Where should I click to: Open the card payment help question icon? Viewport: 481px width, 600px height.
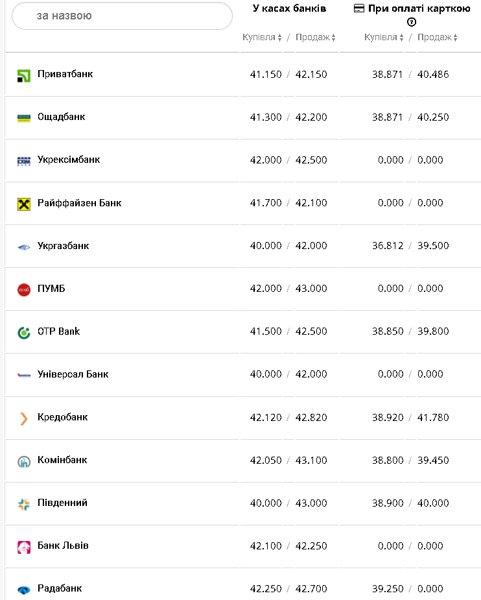tap(412, 22)
